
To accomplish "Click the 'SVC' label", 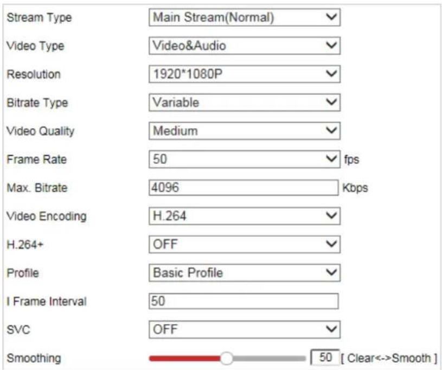I will coord(18,330).
